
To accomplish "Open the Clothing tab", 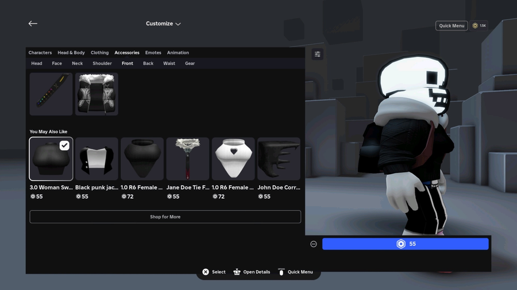I will (99, 53).
